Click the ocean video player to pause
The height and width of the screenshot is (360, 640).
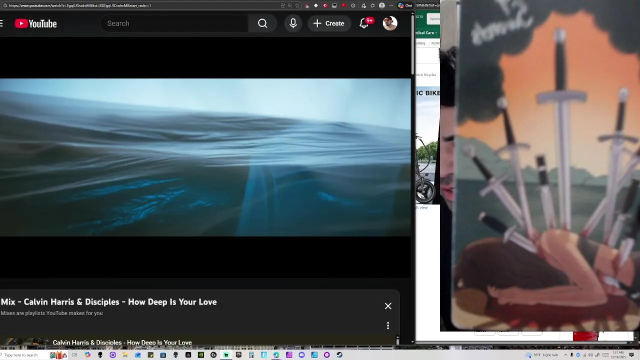point(205,157)
